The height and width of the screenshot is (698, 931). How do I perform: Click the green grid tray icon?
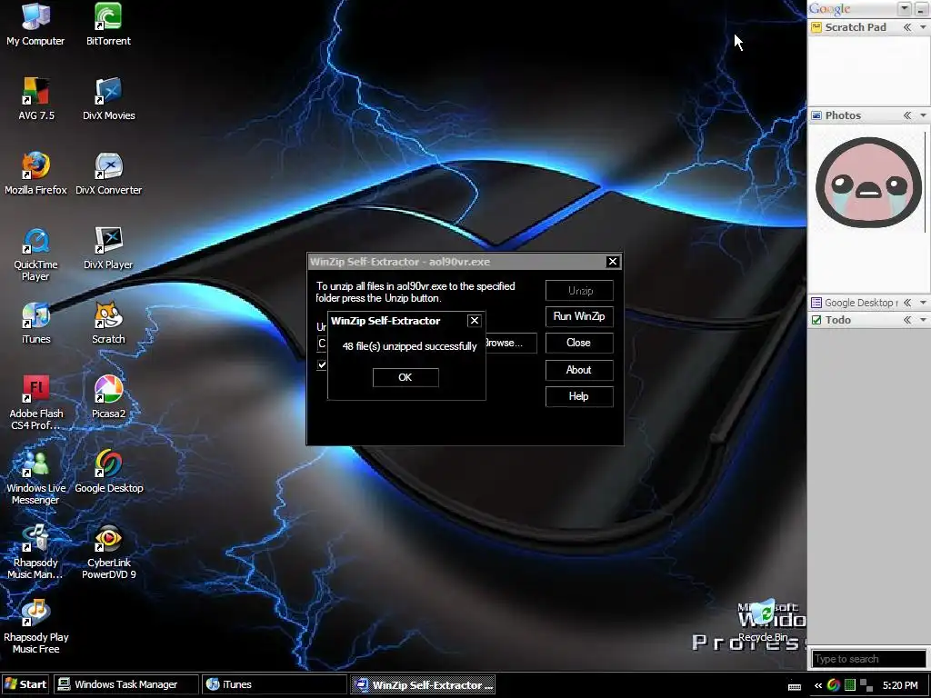[850, 685]
